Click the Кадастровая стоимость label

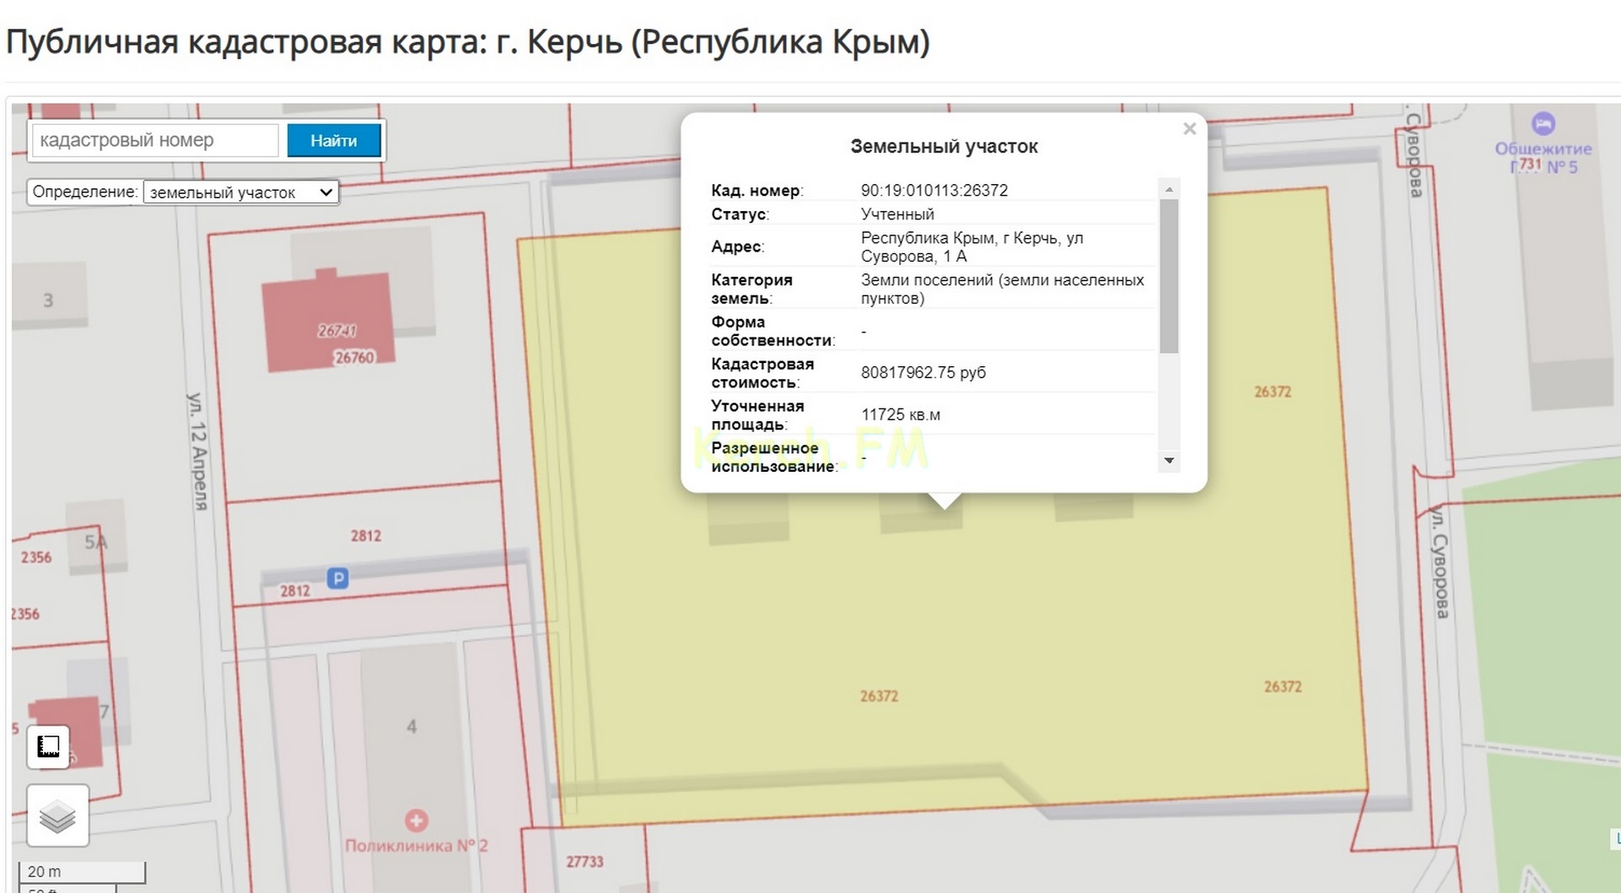click(x=762, y=372)
